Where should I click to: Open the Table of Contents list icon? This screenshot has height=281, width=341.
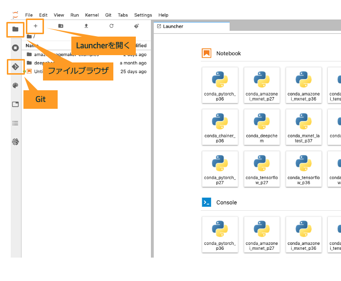pyautogui.click(x=15, y=123)
